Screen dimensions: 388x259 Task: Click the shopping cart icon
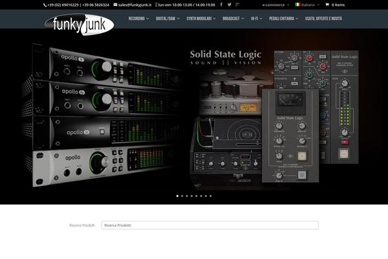327,5
